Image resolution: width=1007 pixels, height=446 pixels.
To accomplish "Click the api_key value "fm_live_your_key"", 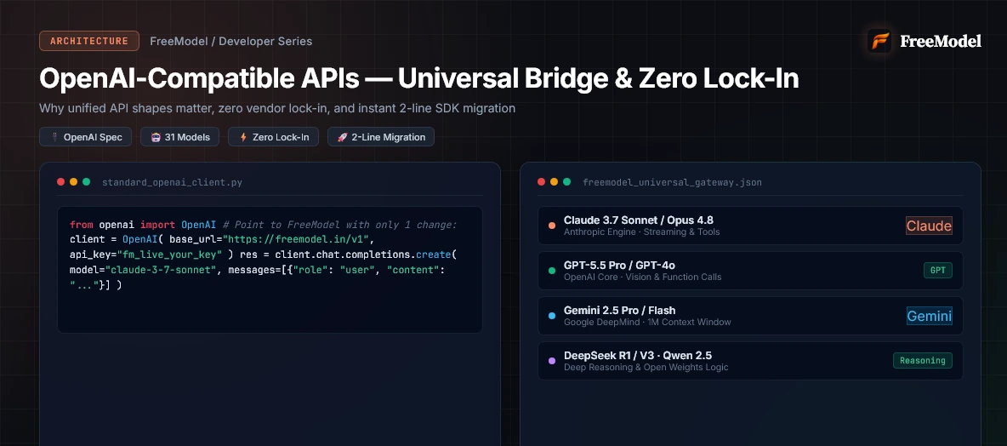I will [x=169, y=254].
